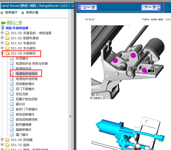Click the 菜单展开 list icon
171x150 pixels.
pos(2,13)
